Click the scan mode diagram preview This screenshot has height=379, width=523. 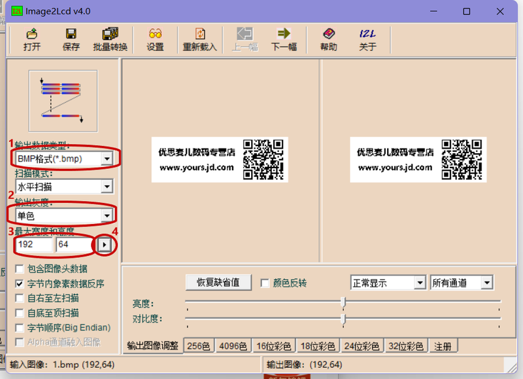click(x=63, y=101)
